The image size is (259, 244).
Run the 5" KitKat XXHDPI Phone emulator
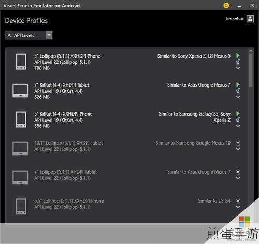pyautogui.click(x=238, y=113)
